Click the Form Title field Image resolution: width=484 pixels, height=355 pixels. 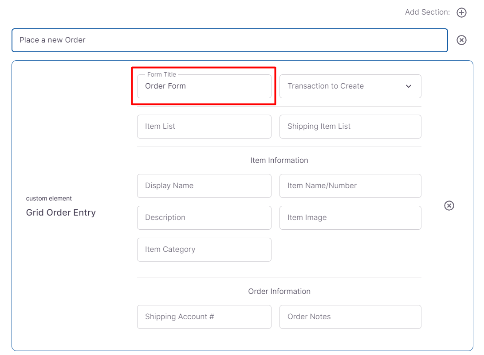(x=204, y=86)
